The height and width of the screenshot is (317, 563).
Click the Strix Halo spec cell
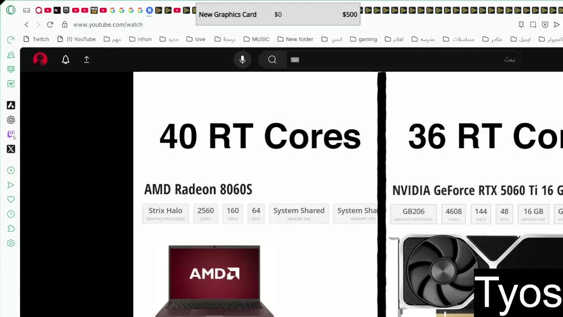(165, 214)
